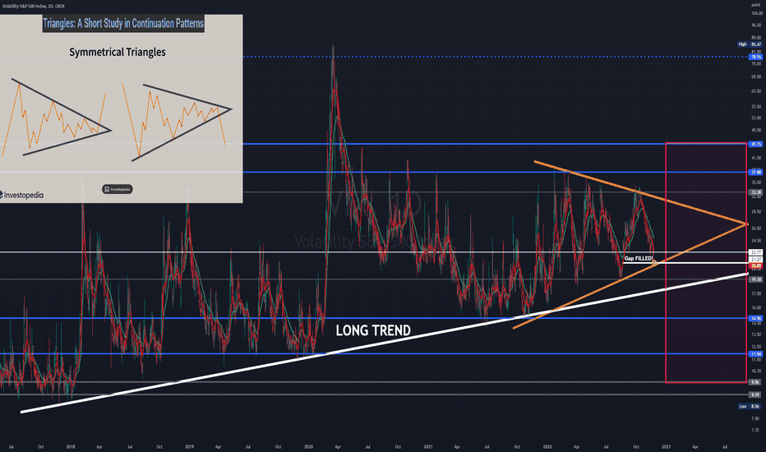This screenshot has width=766, height=452.
Task: Click the 22.77 white price tag
Action: tap(756, 252)
